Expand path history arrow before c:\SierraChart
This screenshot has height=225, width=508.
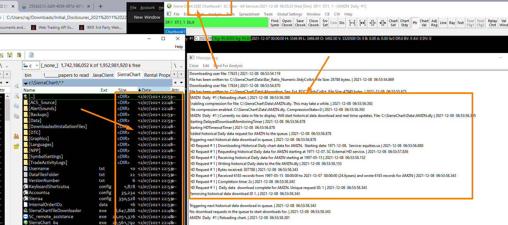tap(26, 83)
